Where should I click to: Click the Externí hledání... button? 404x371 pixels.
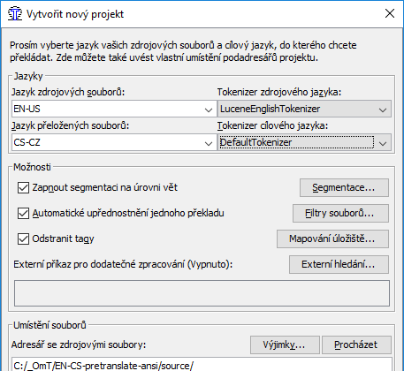[339, 264]
